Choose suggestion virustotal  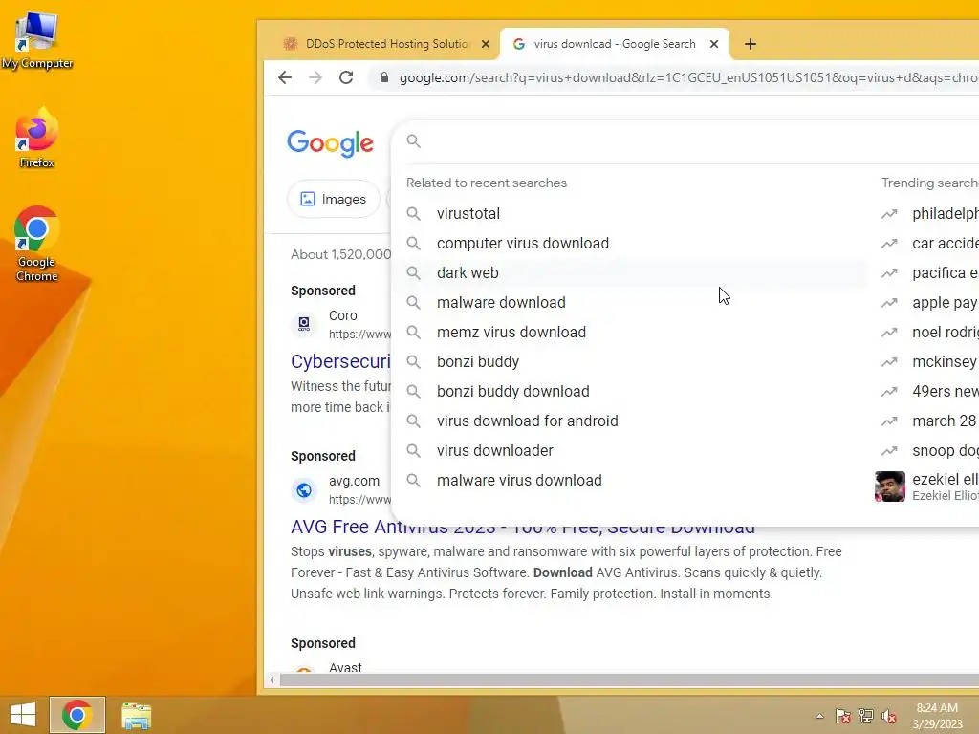click(629, 213)
